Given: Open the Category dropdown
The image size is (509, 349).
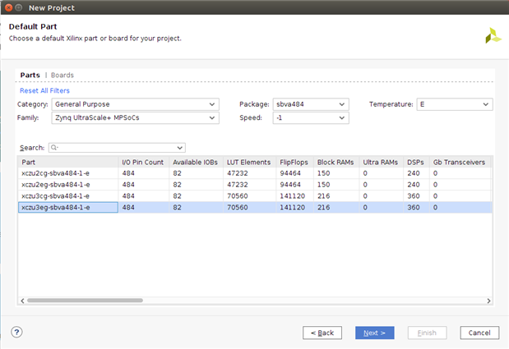Looking at the screenshot, I should click(135, 104).
